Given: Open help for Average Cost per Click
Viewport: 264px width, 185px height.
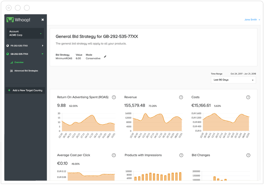Looking at the screenshot, I should 114,155.
